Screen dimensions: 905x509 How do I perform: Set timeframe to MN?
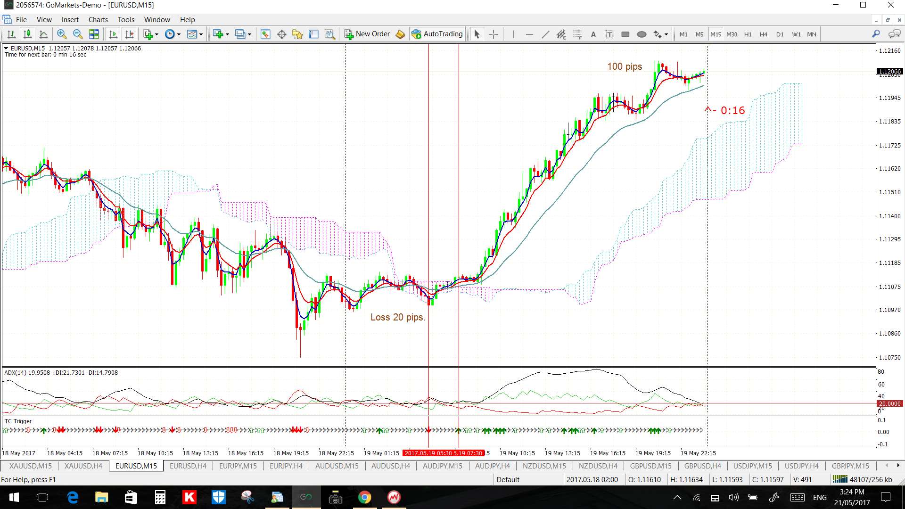[812, 34]
